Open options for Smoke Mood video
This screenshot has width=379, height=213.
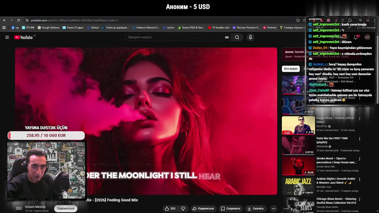point(359,159)
